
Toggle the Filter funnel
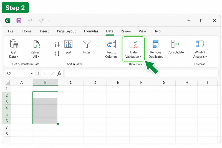tap(87, 47)
